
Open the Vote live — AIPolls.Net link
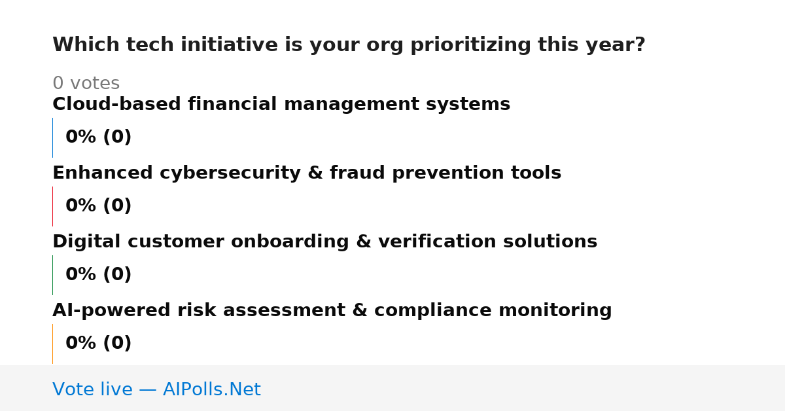(156, 389)
